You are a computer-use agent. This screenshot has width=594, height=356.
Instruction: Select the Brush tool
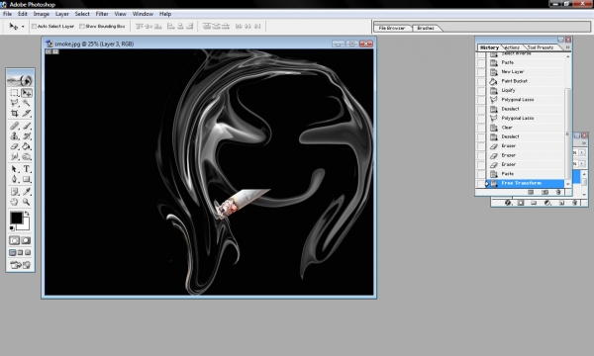coord(27,126)
